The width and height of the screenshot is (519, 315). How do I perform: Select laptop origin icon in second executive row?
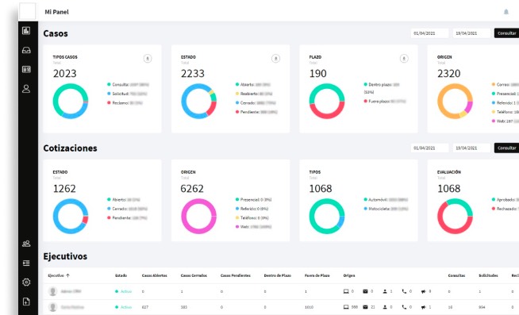[x=346, y=307]
